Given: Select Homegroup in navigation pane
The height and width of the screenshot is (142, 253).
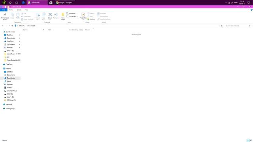Looking at the screenshot, I should (10, 109).
